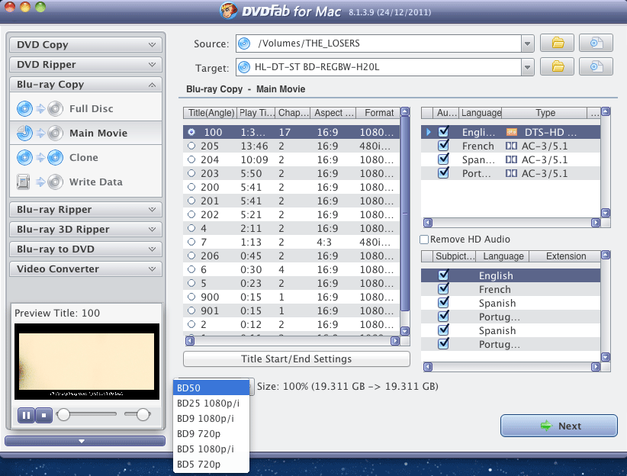
Task: Switch to DVD Copy mode
Action: point(85,44)
